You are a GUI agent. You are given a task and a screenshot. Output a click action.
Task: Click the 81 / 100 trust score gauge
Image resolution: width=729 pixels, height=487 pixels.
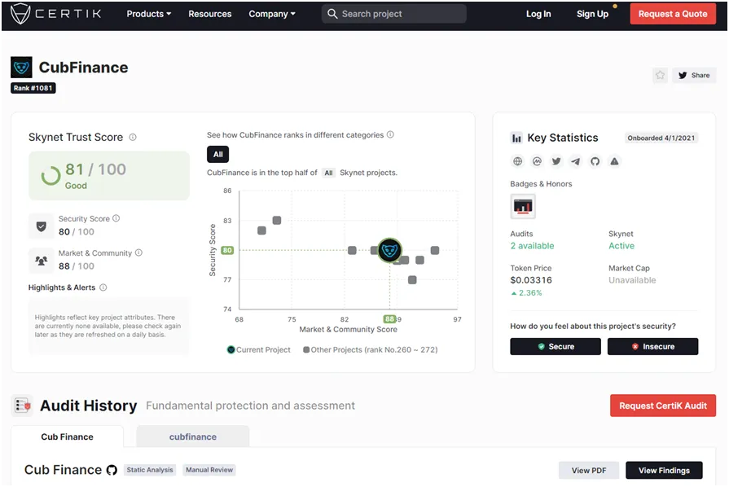tap(109, 176)
